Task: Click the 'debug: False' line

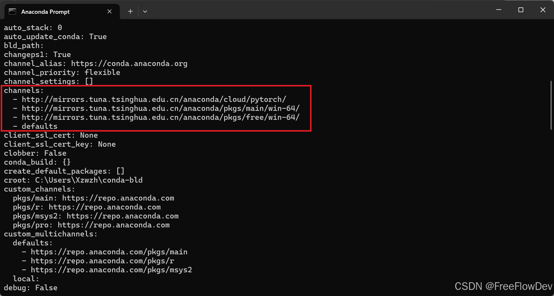Action: click(x=31, y=288)
